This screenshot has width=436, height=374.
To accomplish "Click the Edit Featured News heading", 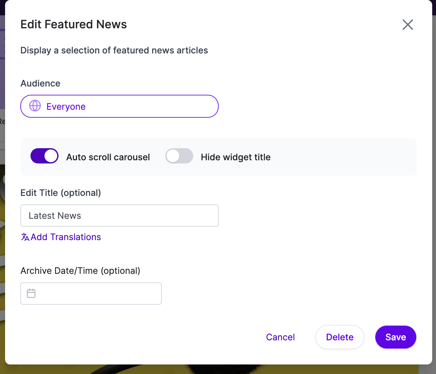I will point(74,24).
